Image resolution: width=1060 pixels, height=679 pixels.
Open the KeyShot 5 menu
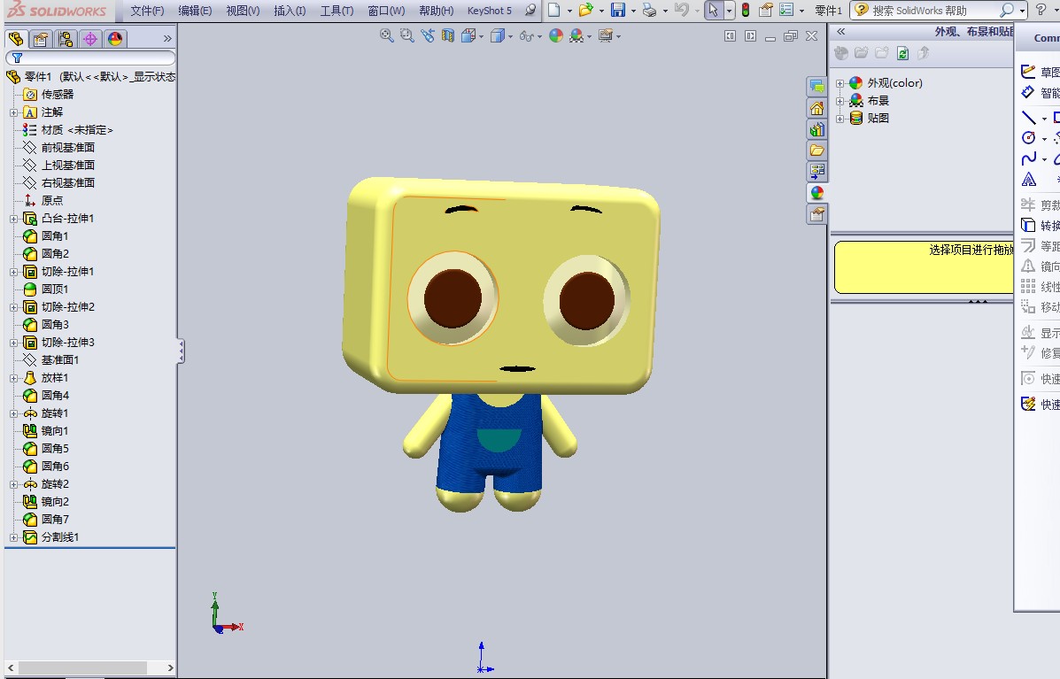[x=490, y=11]
